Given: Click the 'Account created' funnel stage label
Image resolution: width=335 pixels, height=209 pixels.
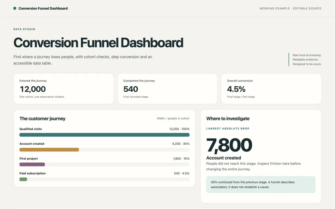Looking at the screenshot, I should pos(32,144).
